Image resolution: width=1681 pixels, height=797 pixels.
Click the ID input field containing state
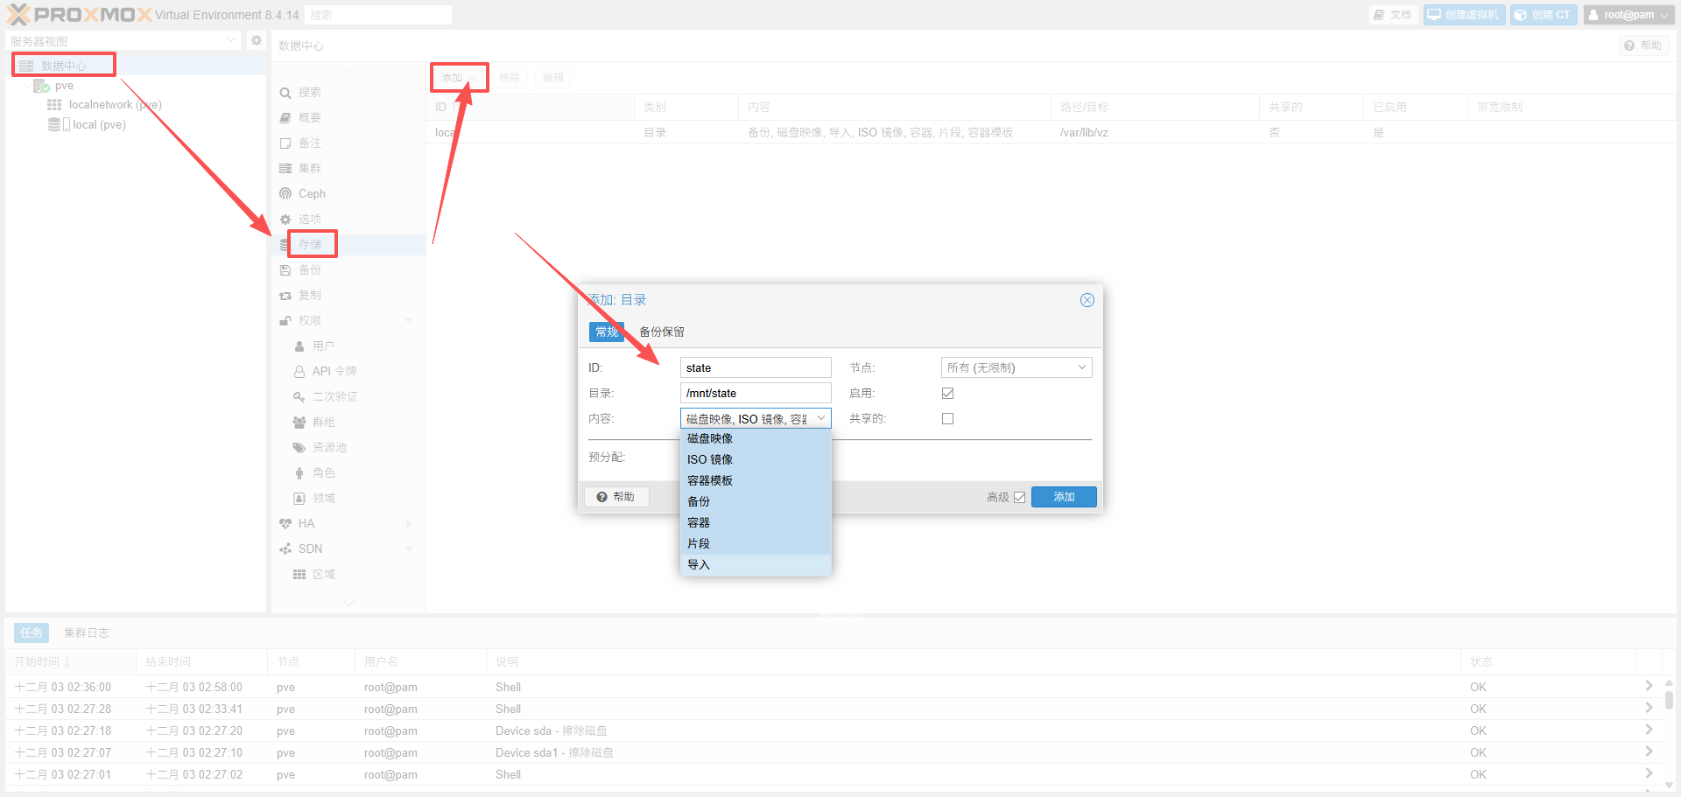coord(755,367)
